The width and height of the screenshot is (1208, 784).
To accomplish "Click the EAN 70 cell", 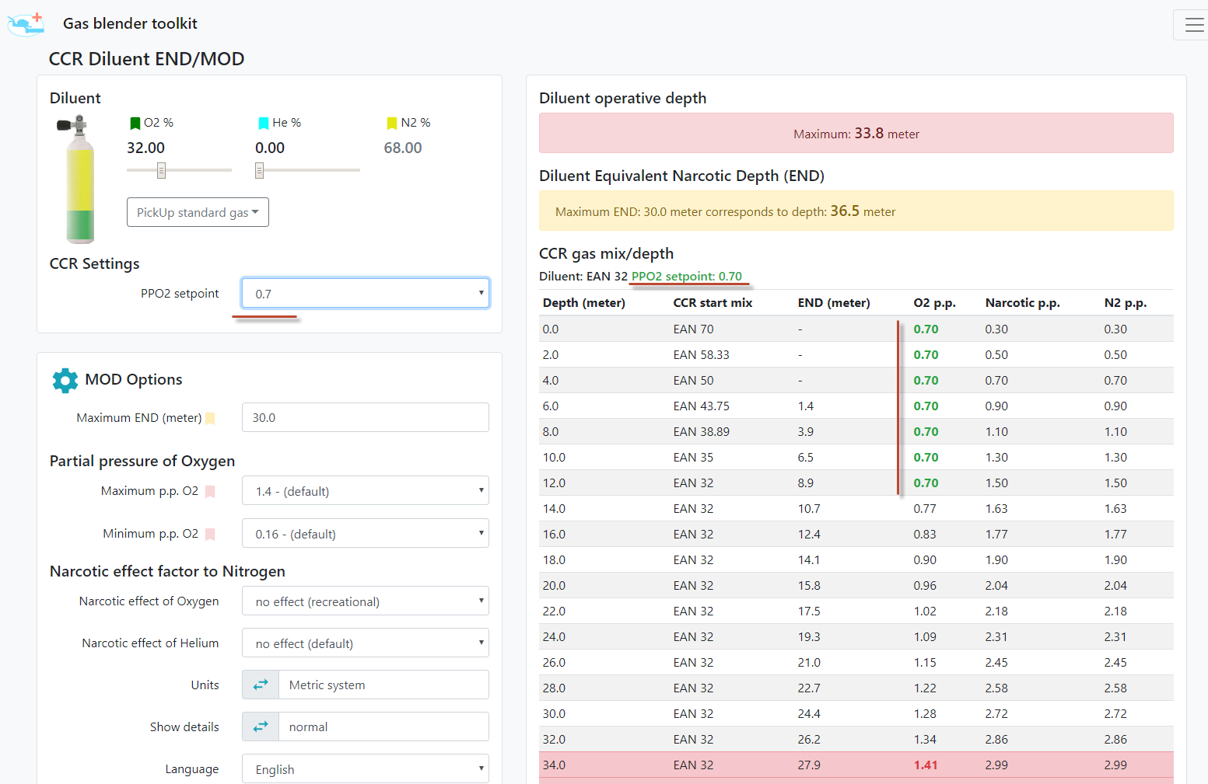I will [693, 329].
